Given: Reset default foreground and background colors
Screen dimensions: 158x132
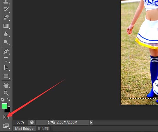Looking at the screenshot, I should (x=3, y=100).
